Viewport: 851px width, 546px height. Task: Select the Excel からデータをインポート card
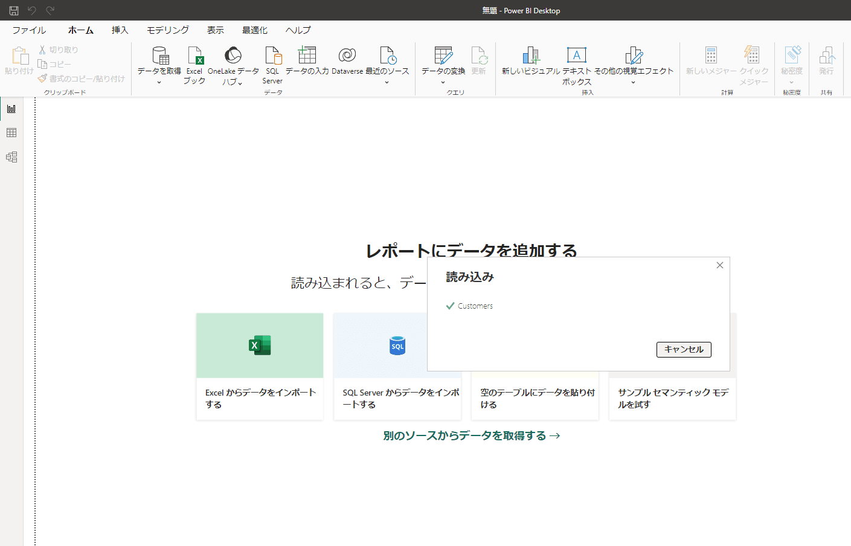[260, 366]
